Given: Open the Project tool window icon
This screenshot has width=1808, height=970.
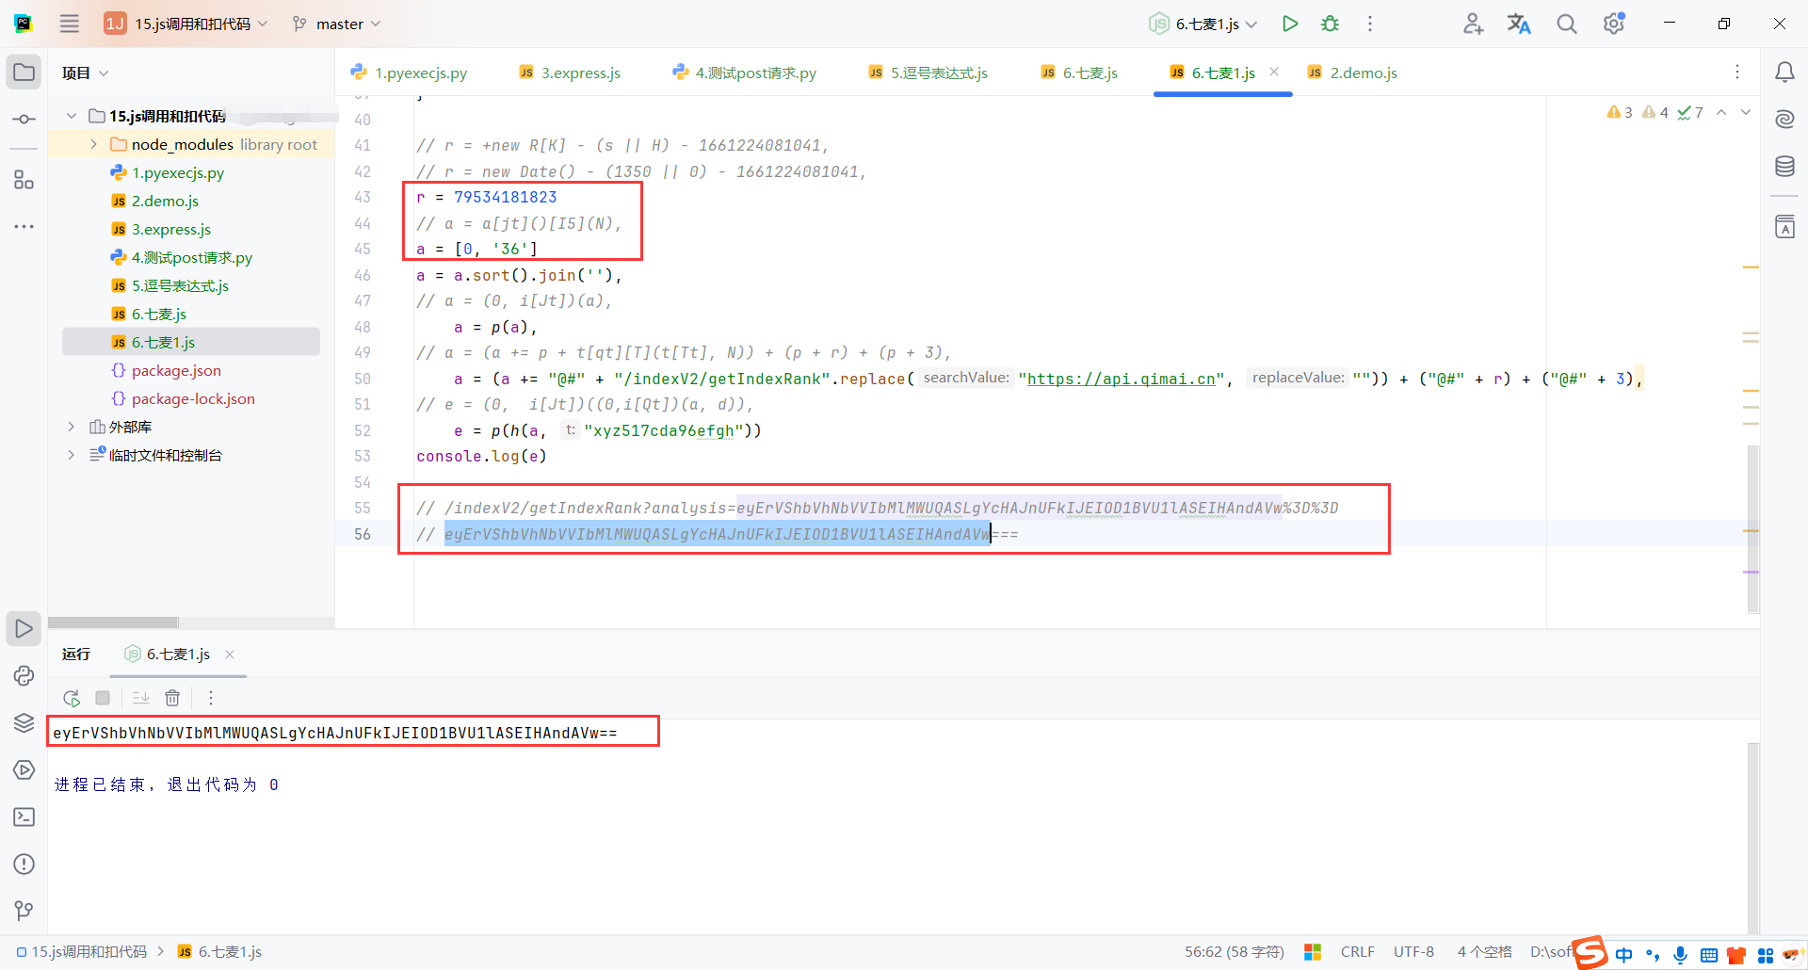Looking at the screenshot, I should coord(24,73).
